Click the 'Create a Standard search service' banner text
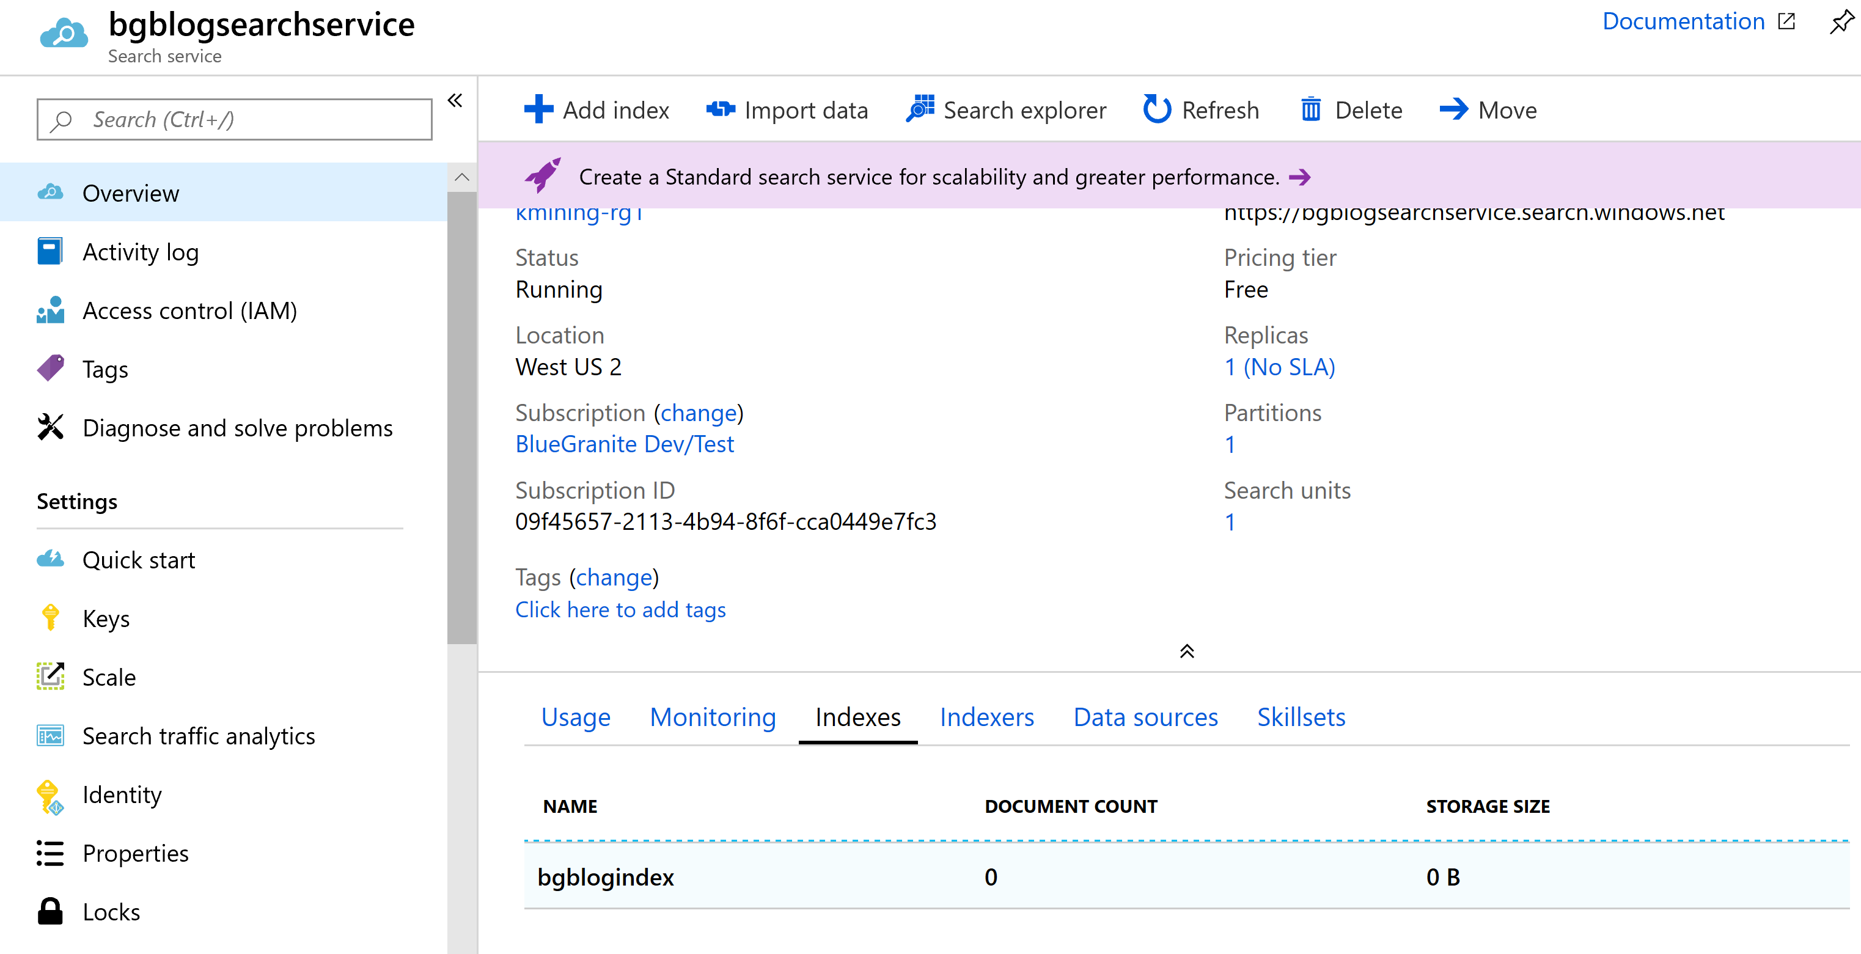 pyautogui.click(x=929, y=177)
